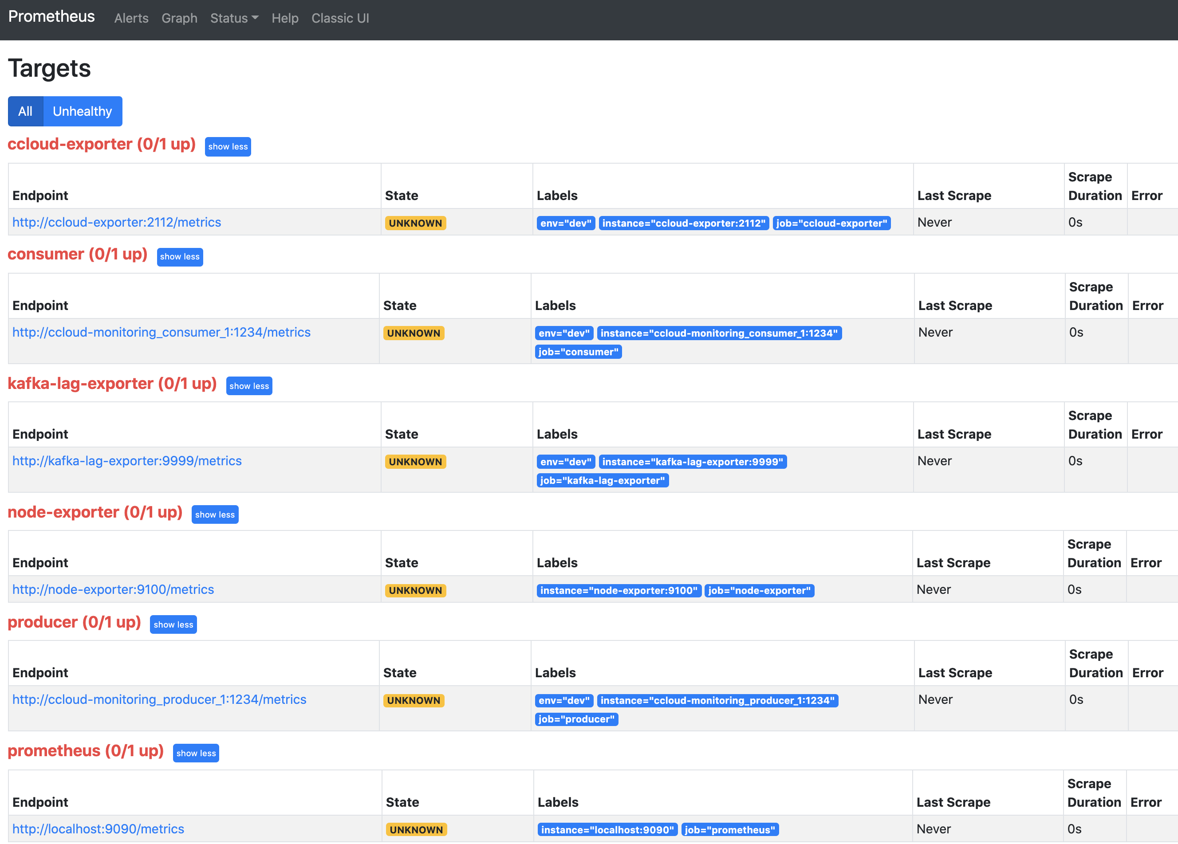
Task: Go to the Alerts page
Action: point(131,18)
